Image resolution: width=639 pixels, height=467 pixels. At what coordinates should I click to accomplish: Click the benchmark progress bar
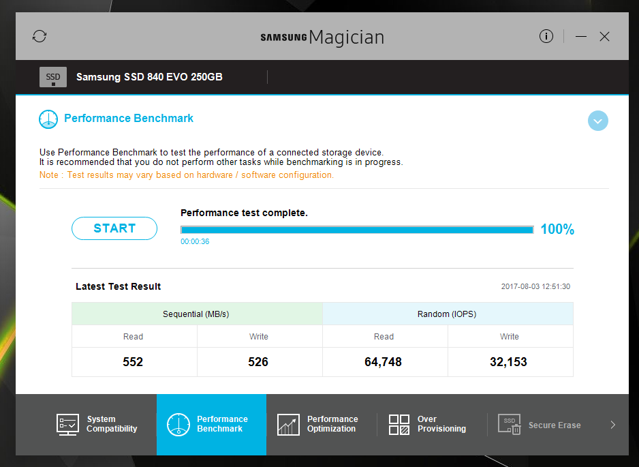point(356,230)
